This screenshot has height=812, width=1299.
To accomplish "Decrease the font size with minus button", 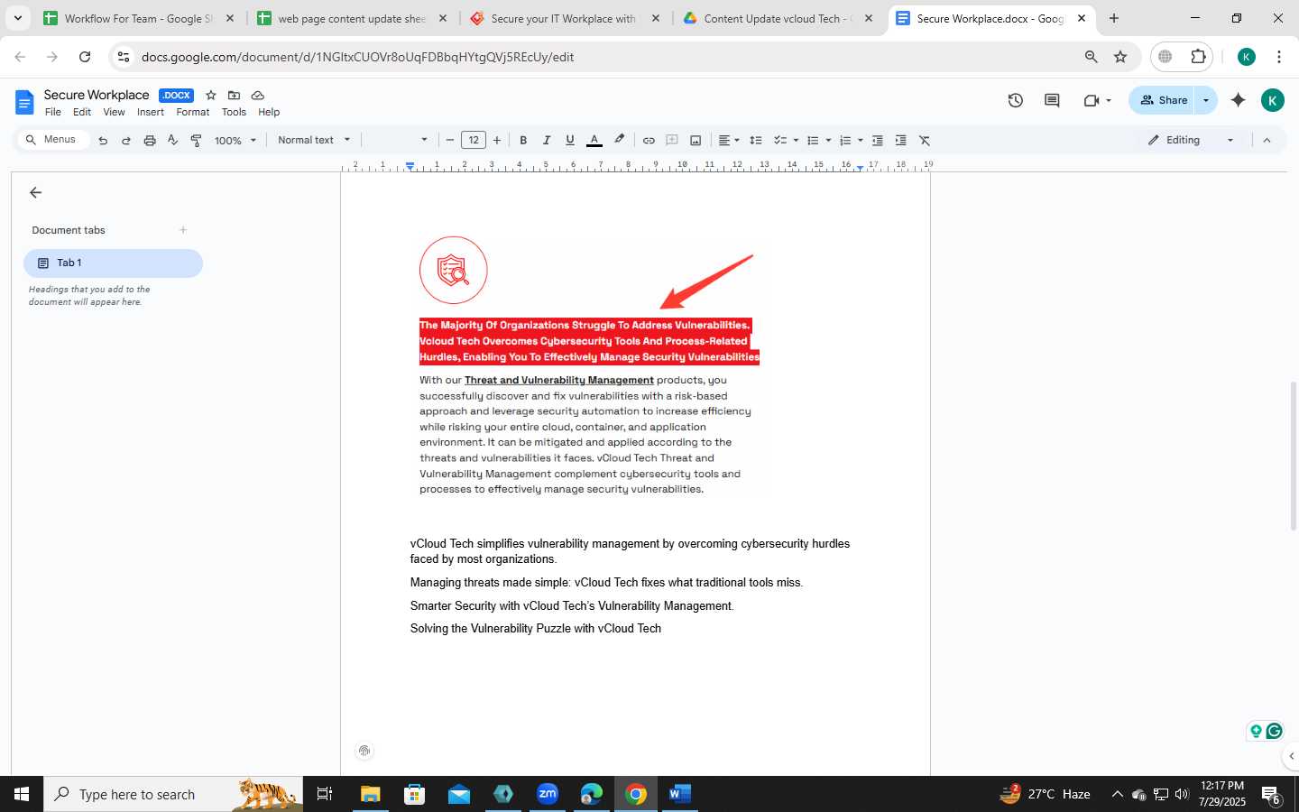I will click(450, 140).
